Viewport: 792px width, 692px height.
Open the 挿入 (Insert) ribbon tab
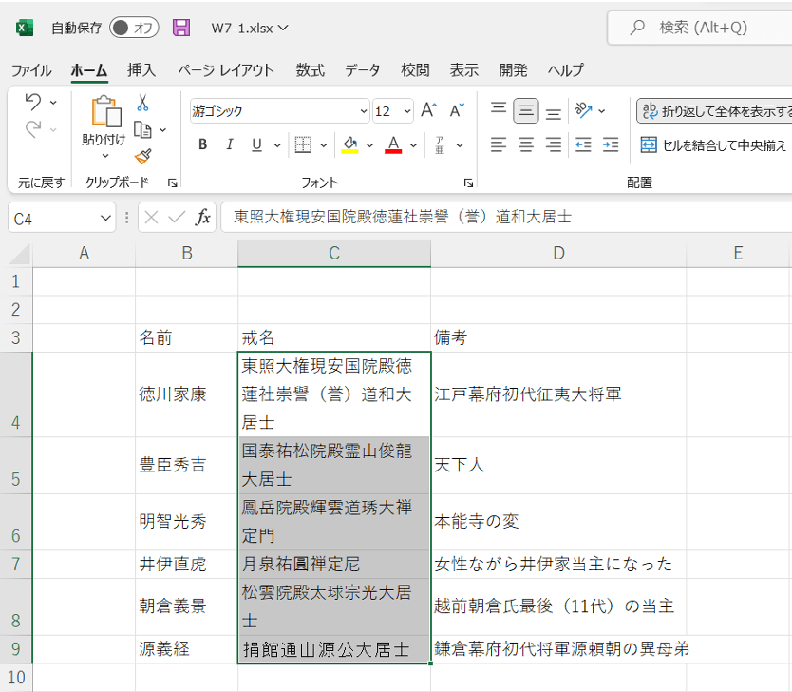click(141, 70)
